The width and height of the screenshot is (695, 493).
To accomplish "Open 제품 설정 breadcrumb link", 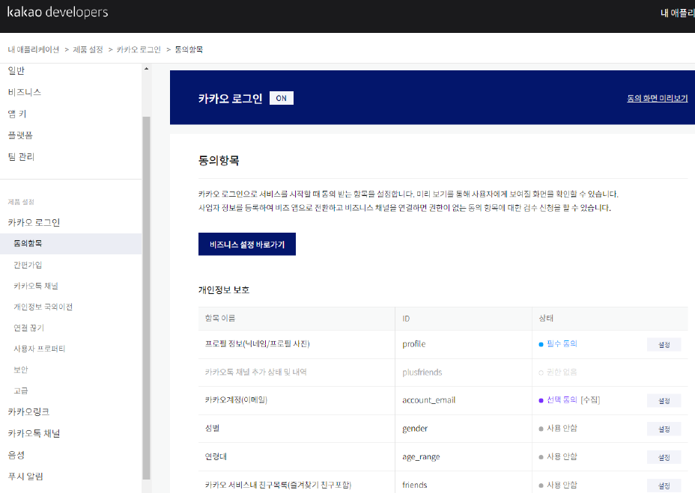I will click(x=88, y=49).
